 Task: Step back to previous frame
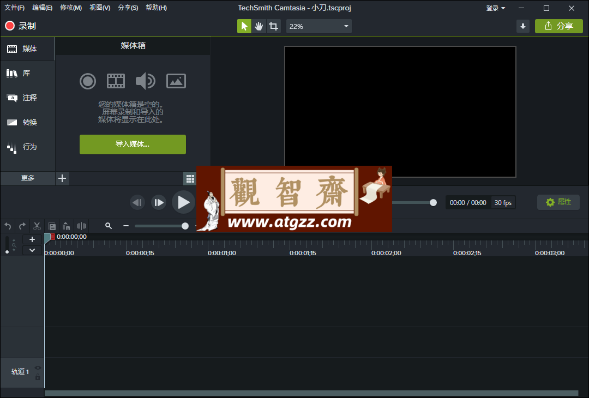(137, 203)
